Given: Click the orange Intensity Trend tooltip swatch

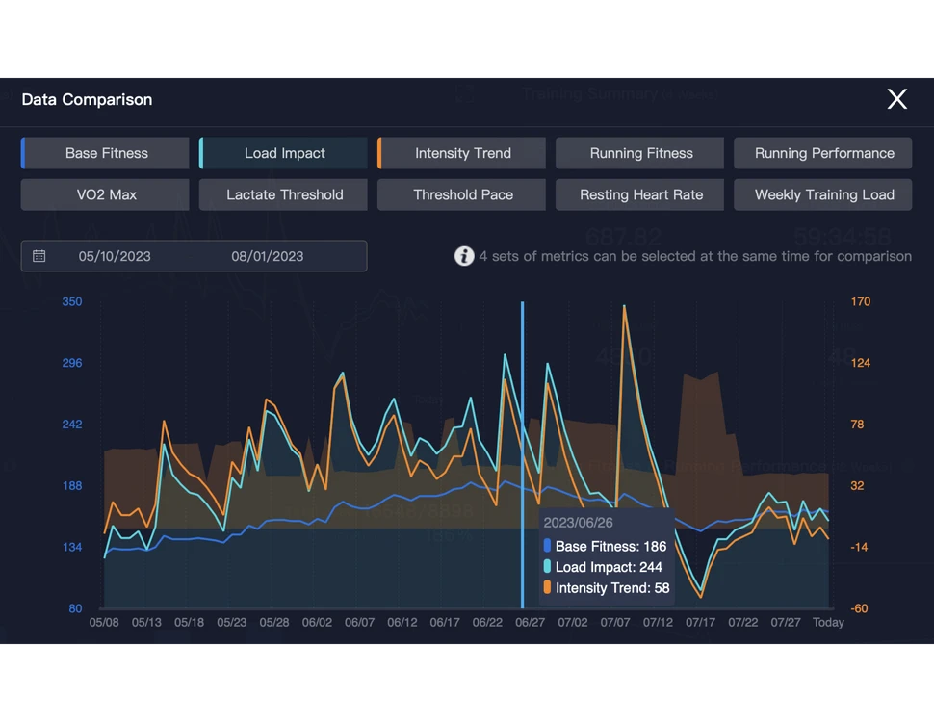Looking at the screenshot, I should [548, 588].
